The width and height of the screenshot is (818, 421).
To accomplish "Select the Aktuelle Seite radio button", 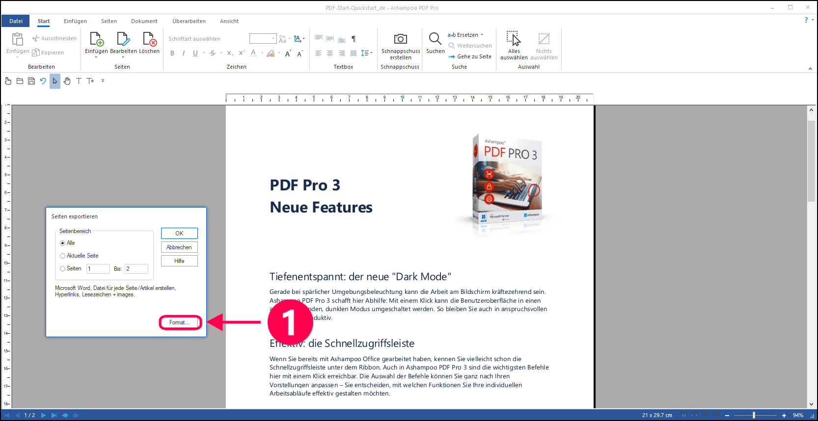I will point(62,256).
